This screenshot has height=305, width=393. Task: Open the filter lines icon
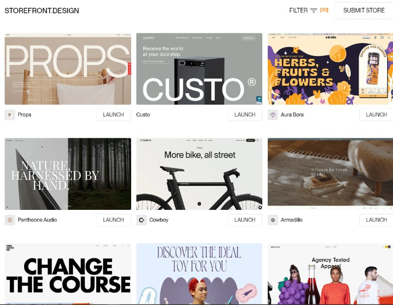[313, 10]
